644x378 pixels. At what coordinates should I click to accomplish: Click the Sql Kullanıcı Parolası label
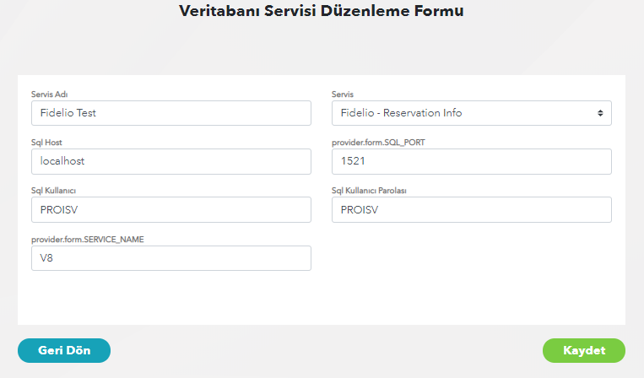370,190
